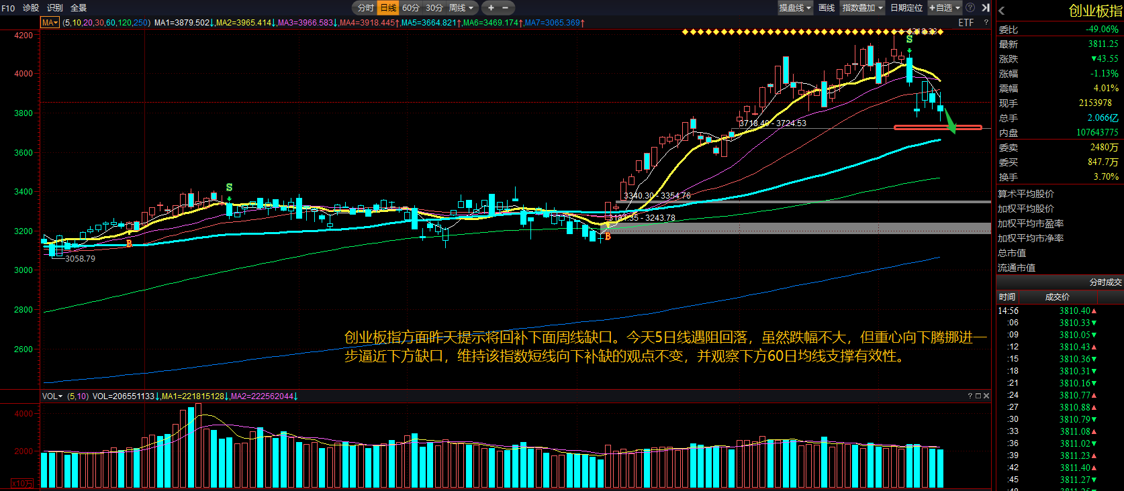Click VOL=206551133 indicator value
This screenshot has width=1124, height=491.
(126, 396)
